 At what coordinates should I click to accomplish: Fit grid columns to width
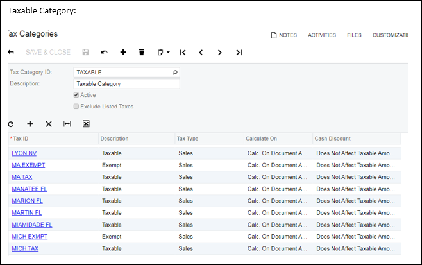pyautogui.click(x=67, y=124)
